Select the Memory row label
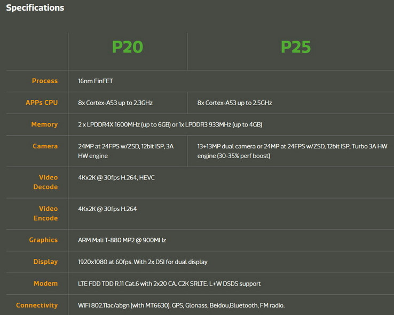 click(x=44, y=124)
